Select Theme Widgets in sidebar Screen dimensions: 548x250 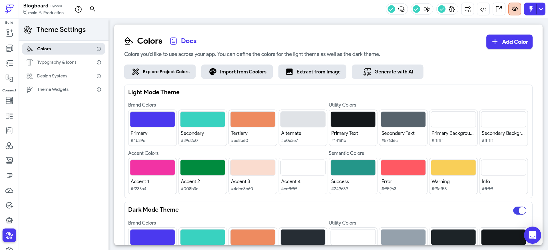(53, 89)
